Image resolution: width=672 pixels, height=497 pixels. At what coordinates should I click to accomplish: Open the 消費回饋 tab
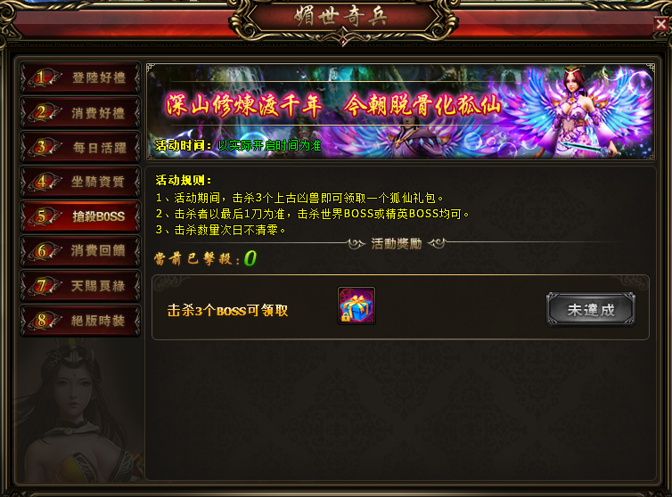click(80, 250)
